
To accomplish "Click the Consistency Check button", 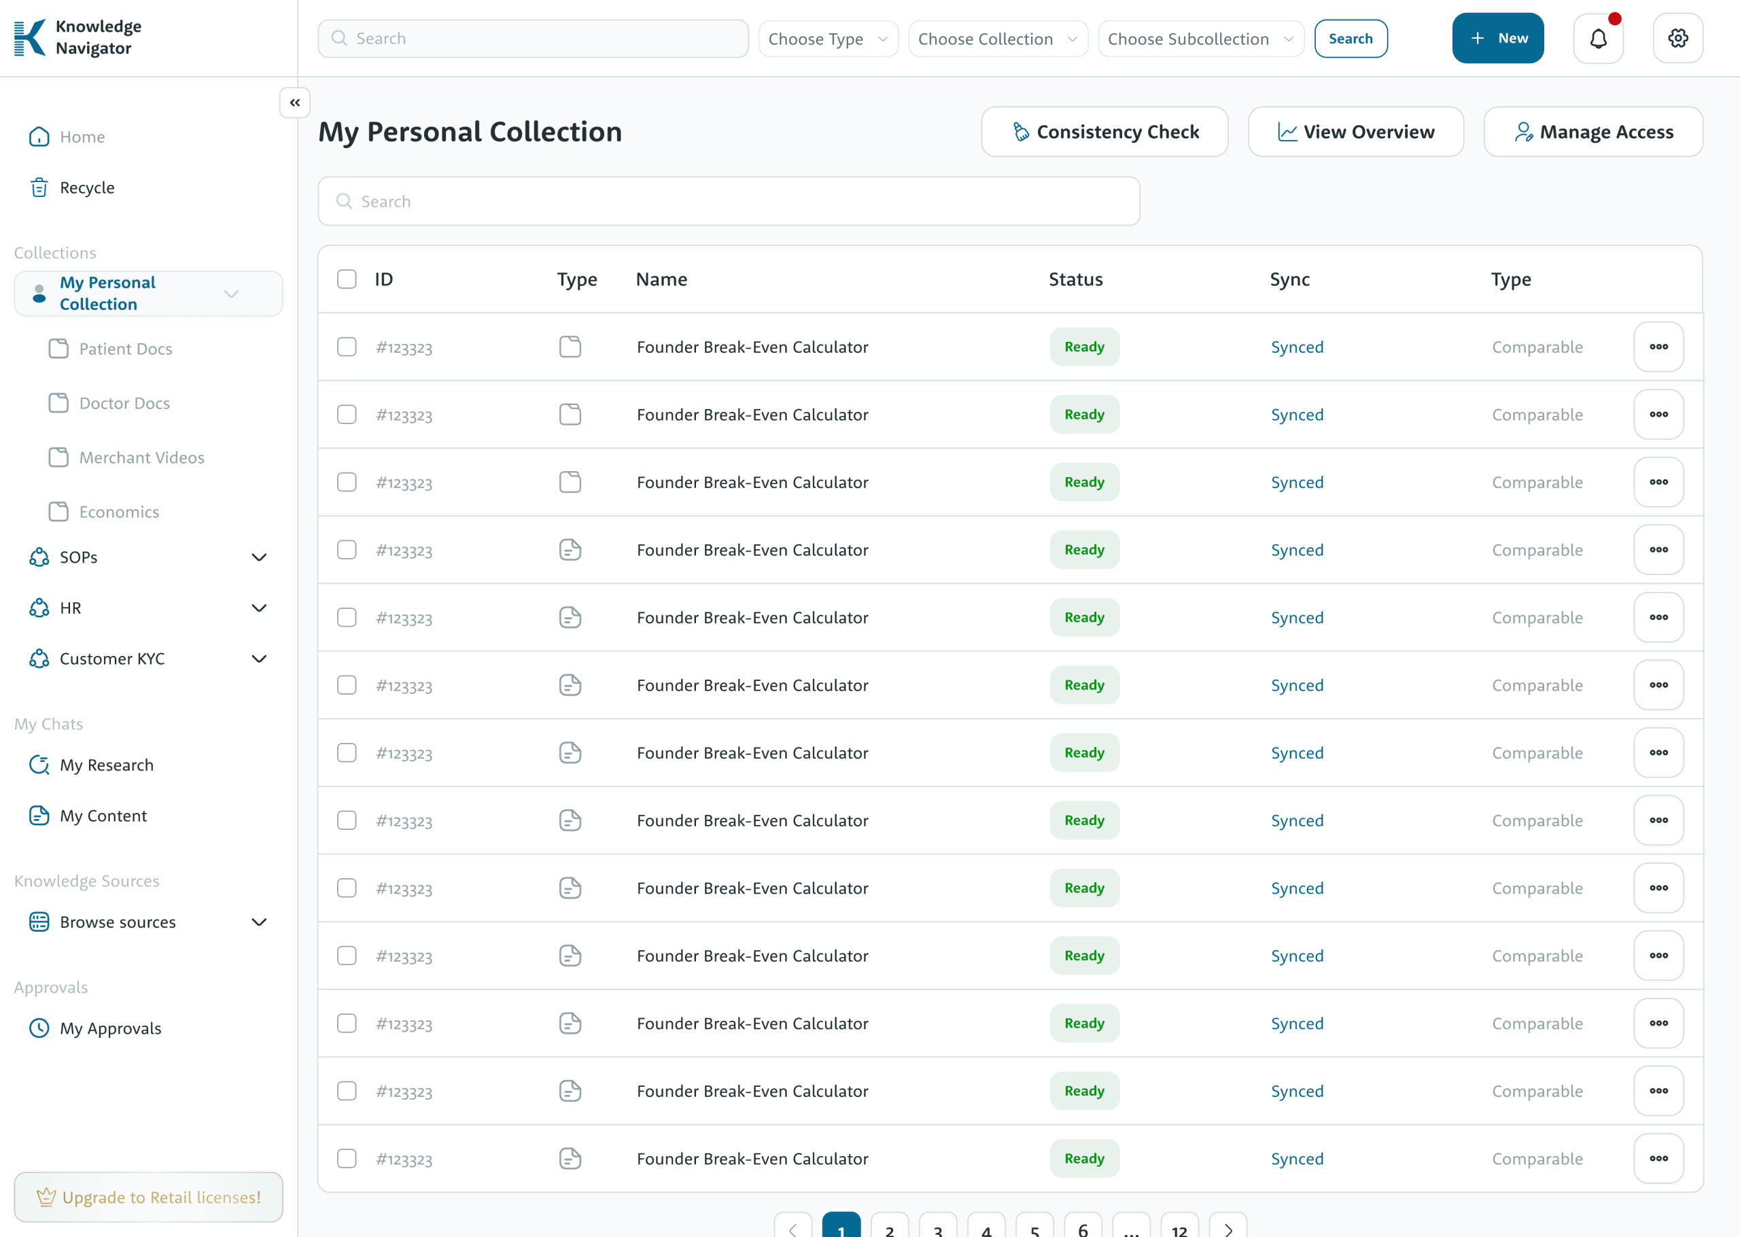I will (1104, 132).
